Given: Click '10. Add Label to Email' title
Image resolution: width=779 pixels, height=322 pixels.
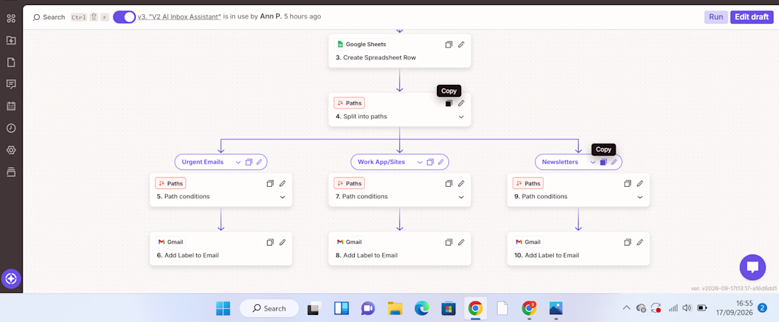Looking at the screenshot, I should pos(547,255).
